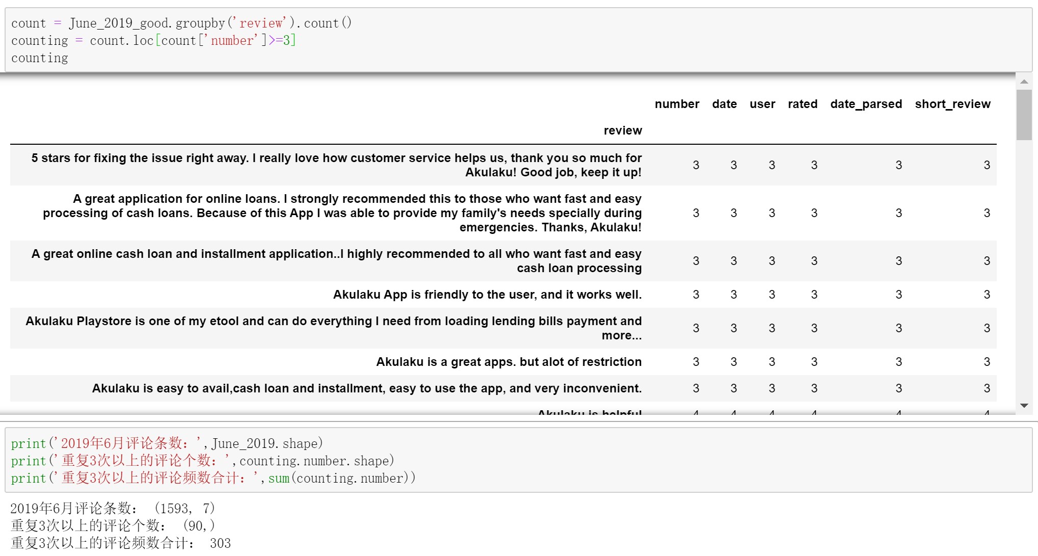Click the 'rated' column header

coord(802,104)
